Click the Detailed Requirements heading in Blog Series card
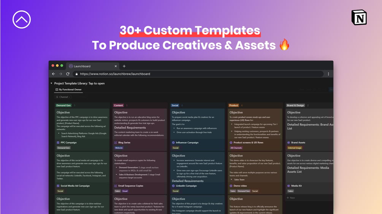The height and width of the screenshot is (214, 382). pos(130,128)
